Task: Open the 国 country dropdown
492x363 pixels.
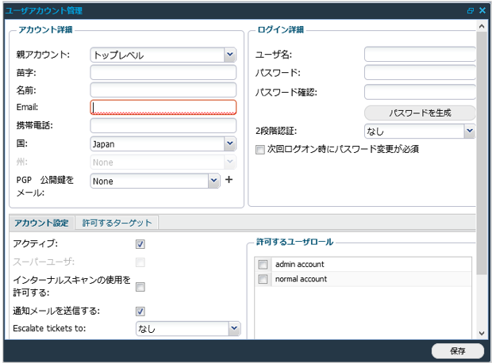Action: 230,144
